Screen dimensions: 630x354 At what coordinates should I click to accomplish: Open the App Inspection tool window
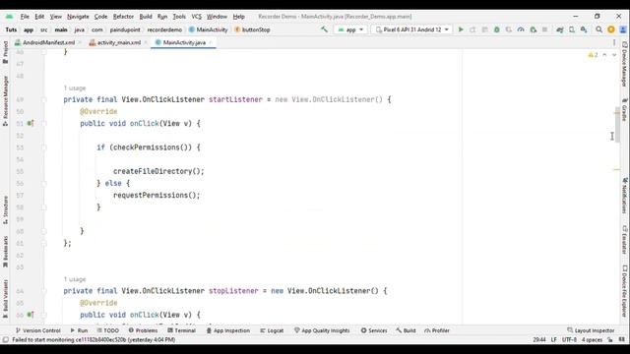point(227,330)
